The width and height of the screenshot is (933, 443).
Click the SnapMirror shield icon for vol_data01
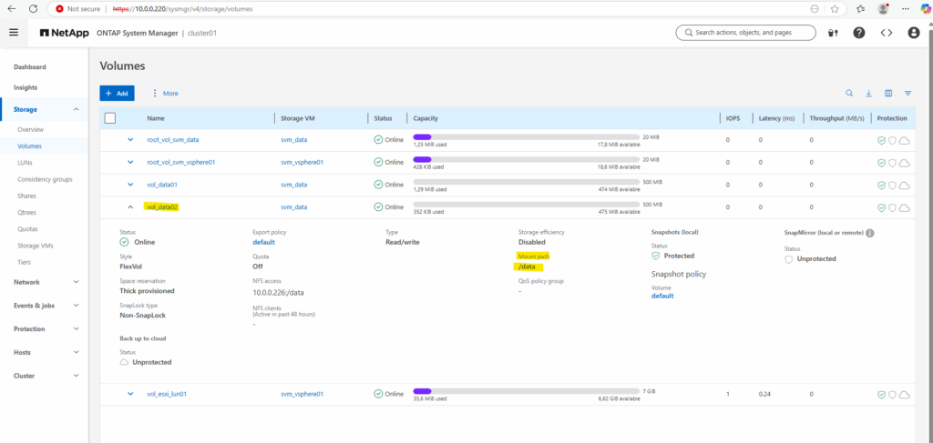[x=892, y=186]
